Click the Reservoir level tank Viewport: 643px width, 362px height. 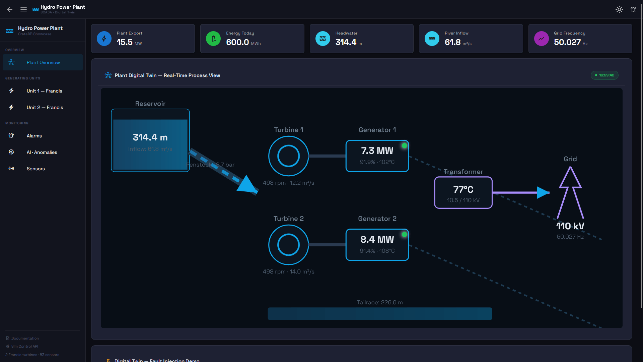pyautogui.click(x=150, y=140)
